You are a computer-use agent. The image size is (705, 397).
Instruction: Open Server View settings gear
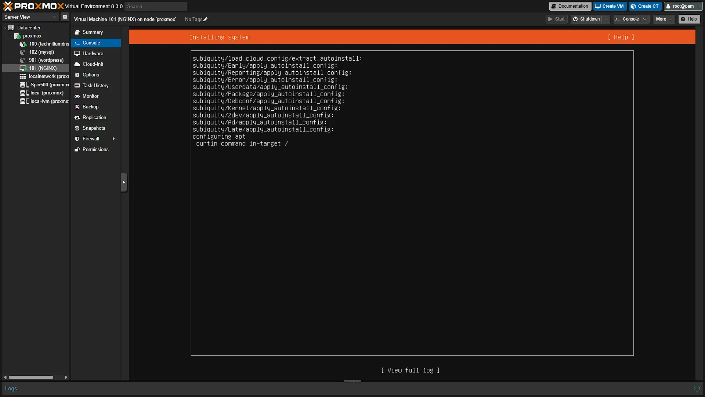(65, 17)
